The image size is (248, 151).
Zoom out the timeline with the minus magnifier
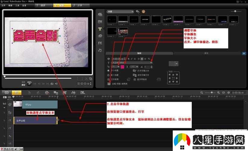click(x=202, y=93)
